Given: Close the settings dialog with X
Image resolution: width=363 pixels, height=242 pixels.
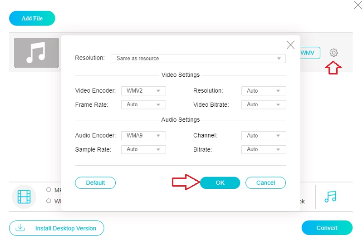Looking at the screenshot, I should (290, 44).
